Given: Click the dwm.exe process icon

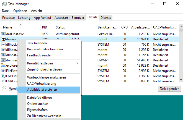Looking at the screenshot, I should coord(3,60).
